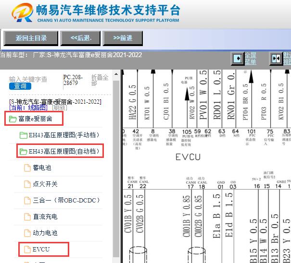Click the 富康e爱丽舍 green folder icon
The height and width of the screenshot is (263, 291).
pos(13,119)
